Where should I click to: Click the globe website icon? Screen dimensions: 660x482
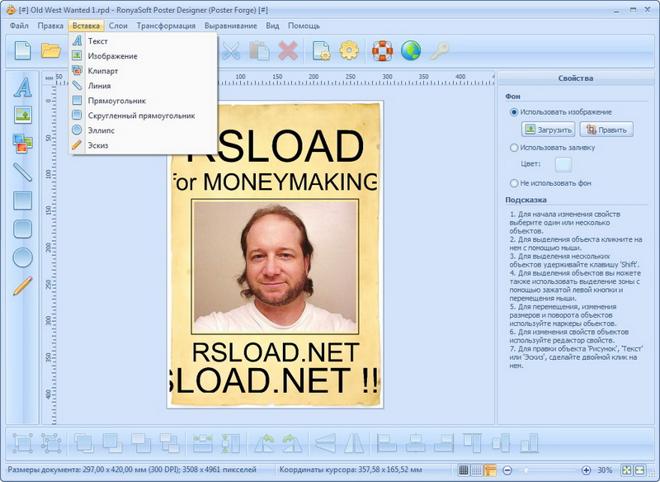(411, 50)
